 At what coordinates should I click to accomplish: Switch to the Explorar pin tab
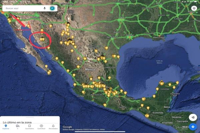6,127
